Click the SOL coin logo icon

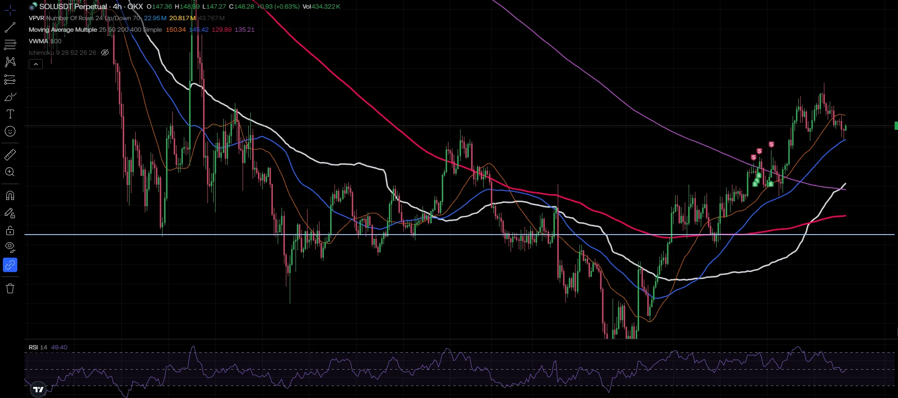33,6
